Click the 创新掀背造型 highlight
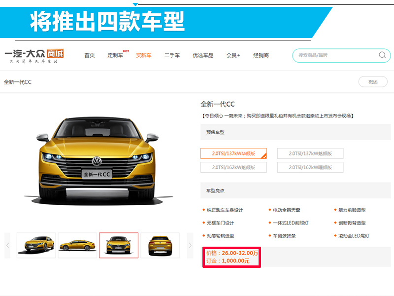The width and height of the screenshot is (394, 296). (352, 223)
